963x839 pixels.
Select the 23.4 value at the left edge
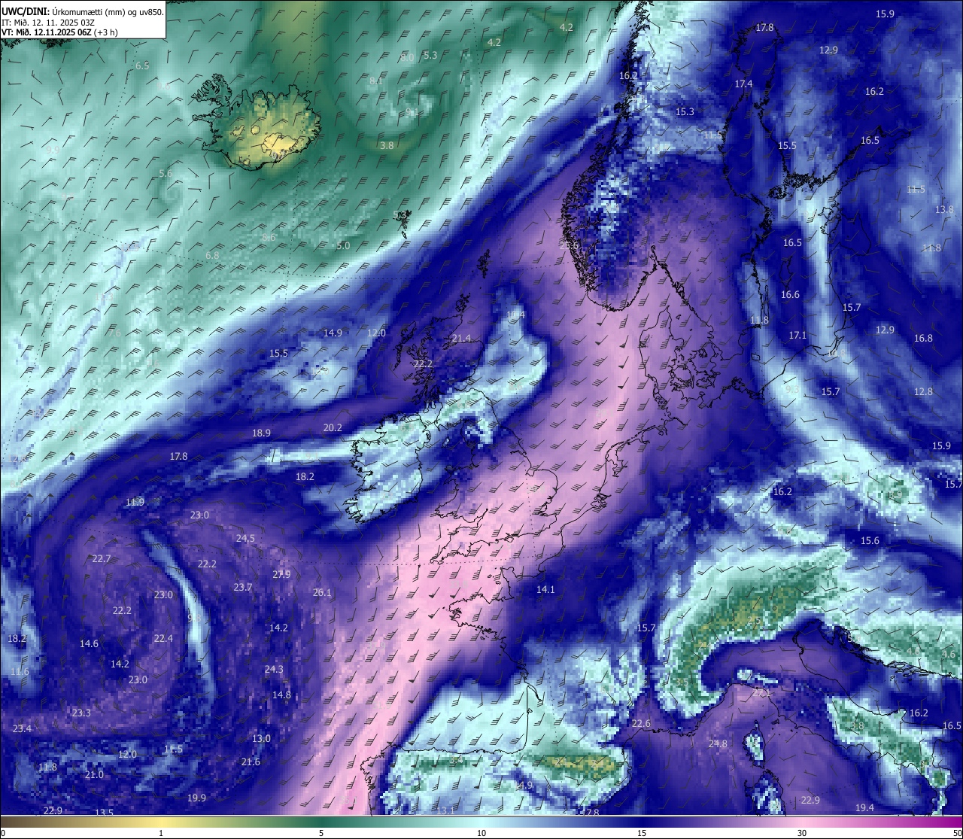pos(22,728)
